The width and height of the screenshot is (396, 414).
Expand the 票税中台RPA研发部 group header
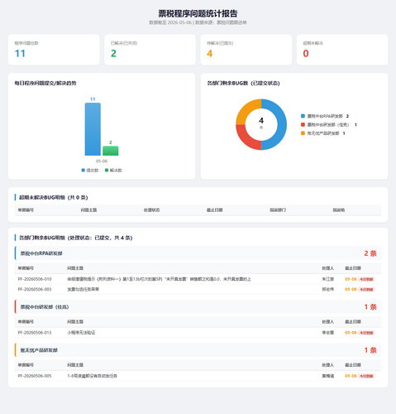pyautogui.click(x=198, y=253)
